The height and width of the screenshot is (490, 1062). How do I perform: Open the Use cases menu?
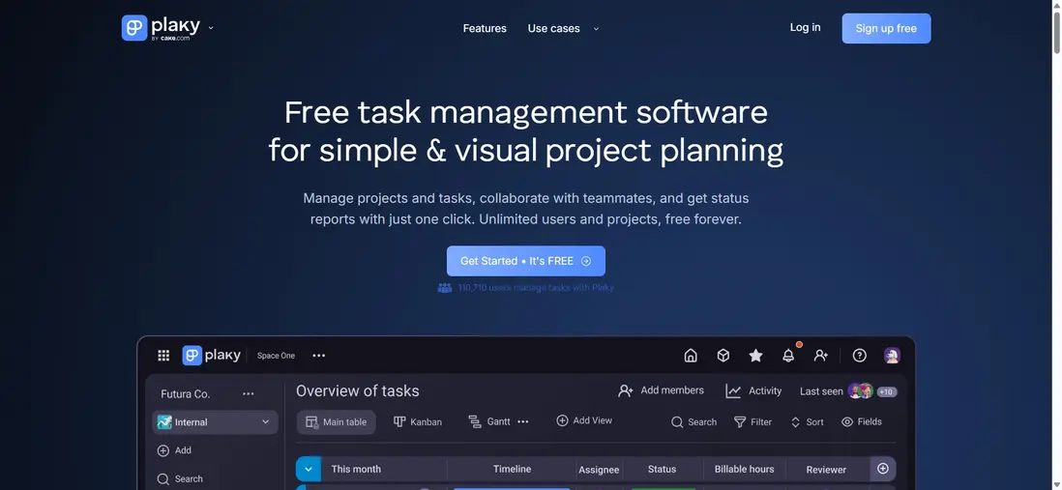553,28
